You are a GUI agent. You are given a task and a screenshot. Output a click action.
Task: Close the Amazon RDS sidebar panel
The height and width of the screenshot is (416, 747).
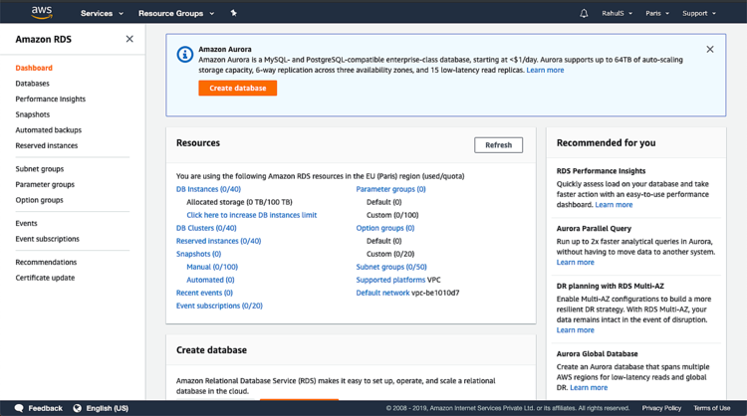(x=129, y=39)
